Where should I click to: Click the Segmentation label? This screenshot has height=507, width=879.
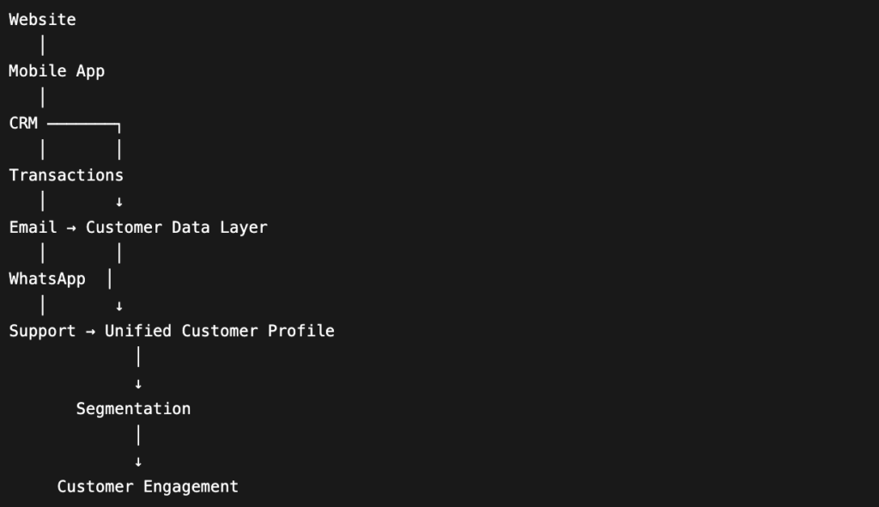pyautogui.click(x=133, y=409)
